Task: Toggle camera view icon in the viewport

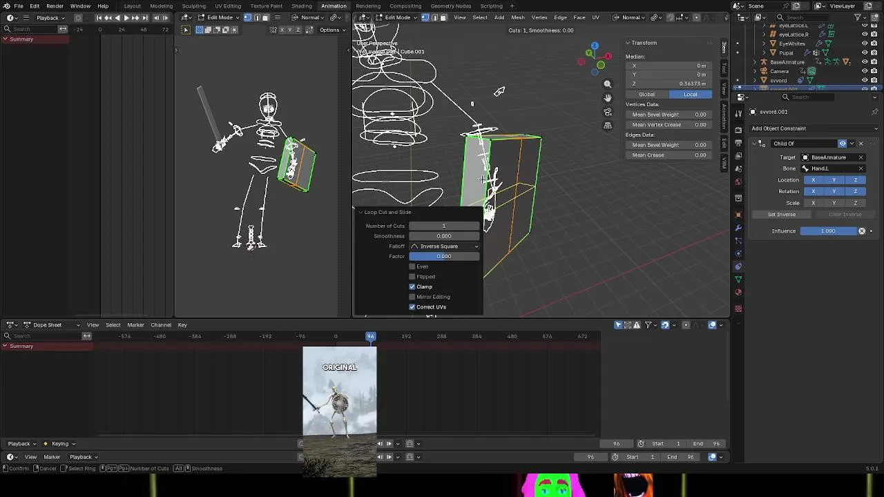Action: (x=608, y=112)
